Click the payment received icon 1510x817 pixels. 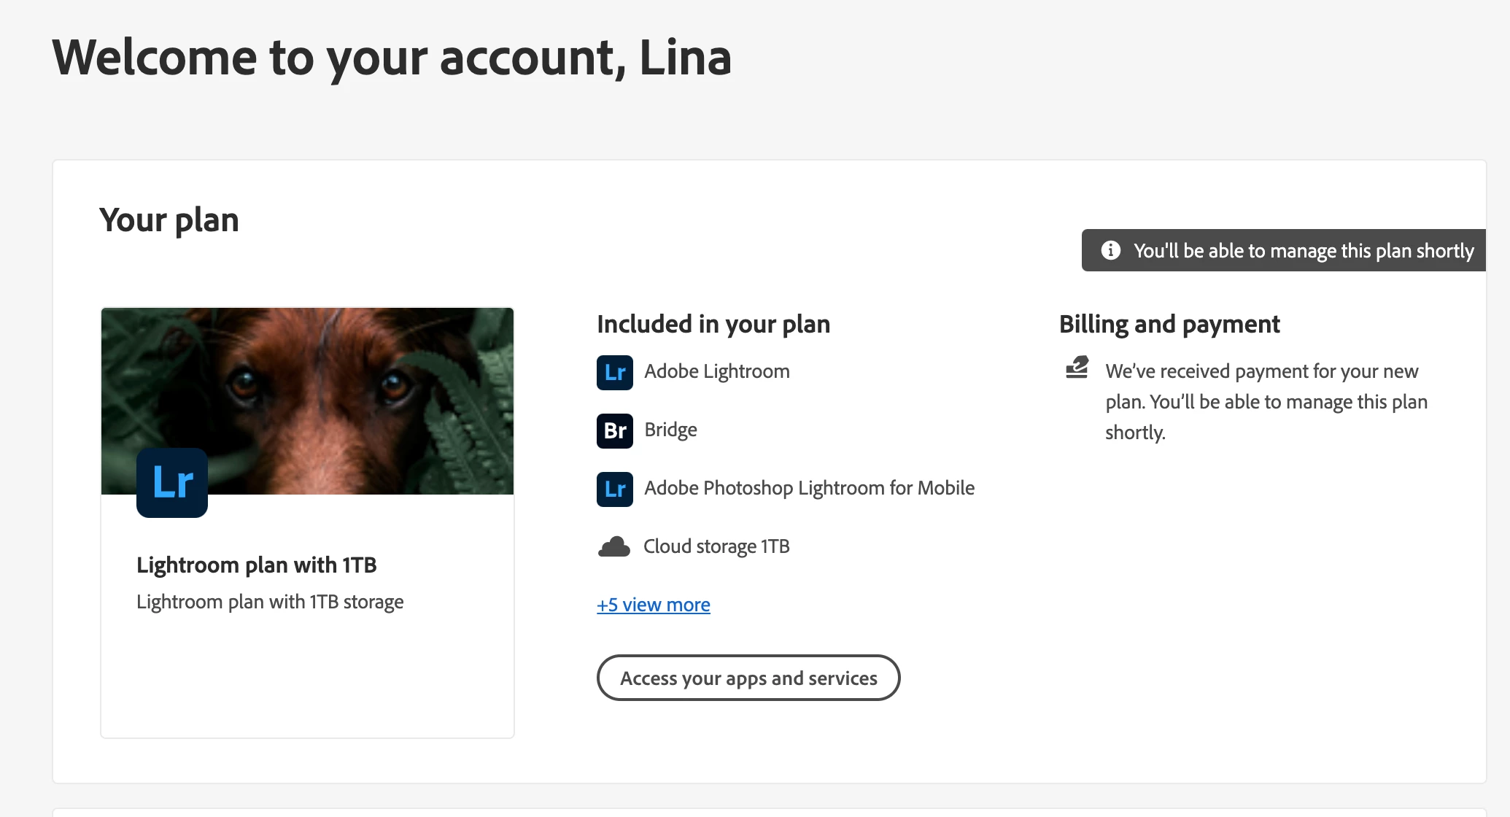click(1077, 367)
